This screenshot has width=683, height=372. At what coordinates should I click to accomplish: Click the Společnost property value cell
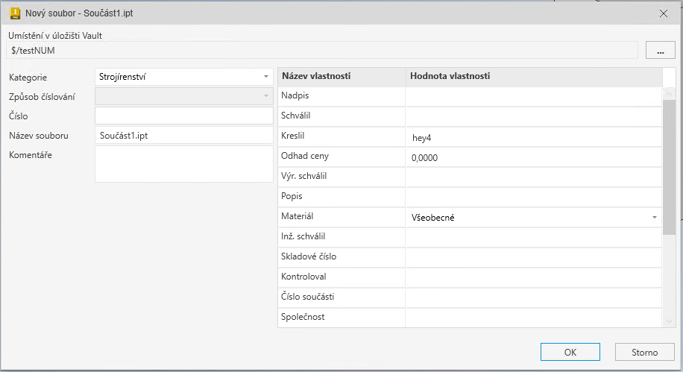click(x=533, y=318)
